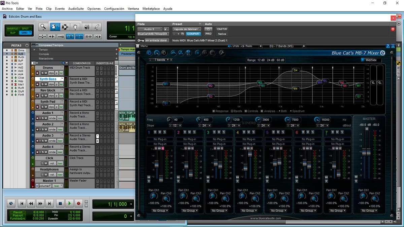Select the Scrubber speaker tool
The image size is (404, 227).
pyautogui.click(x=87, y=27)
